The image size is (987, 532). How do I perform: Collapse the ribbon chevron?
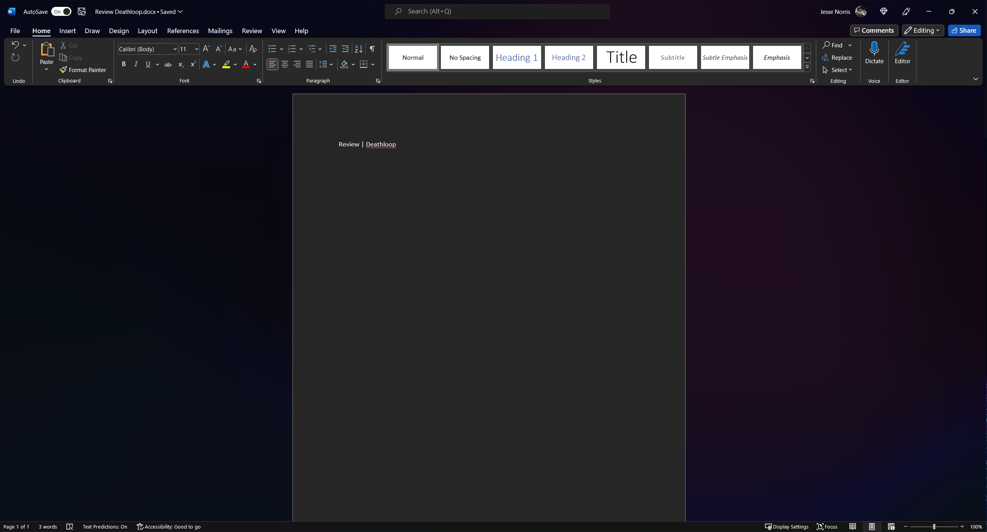[975, 79]
